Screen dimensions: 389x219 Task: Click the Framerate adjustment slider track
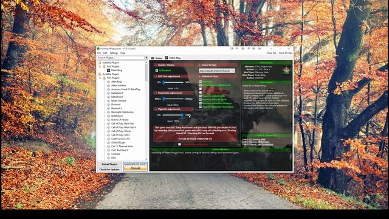click(x=173, y=99)
